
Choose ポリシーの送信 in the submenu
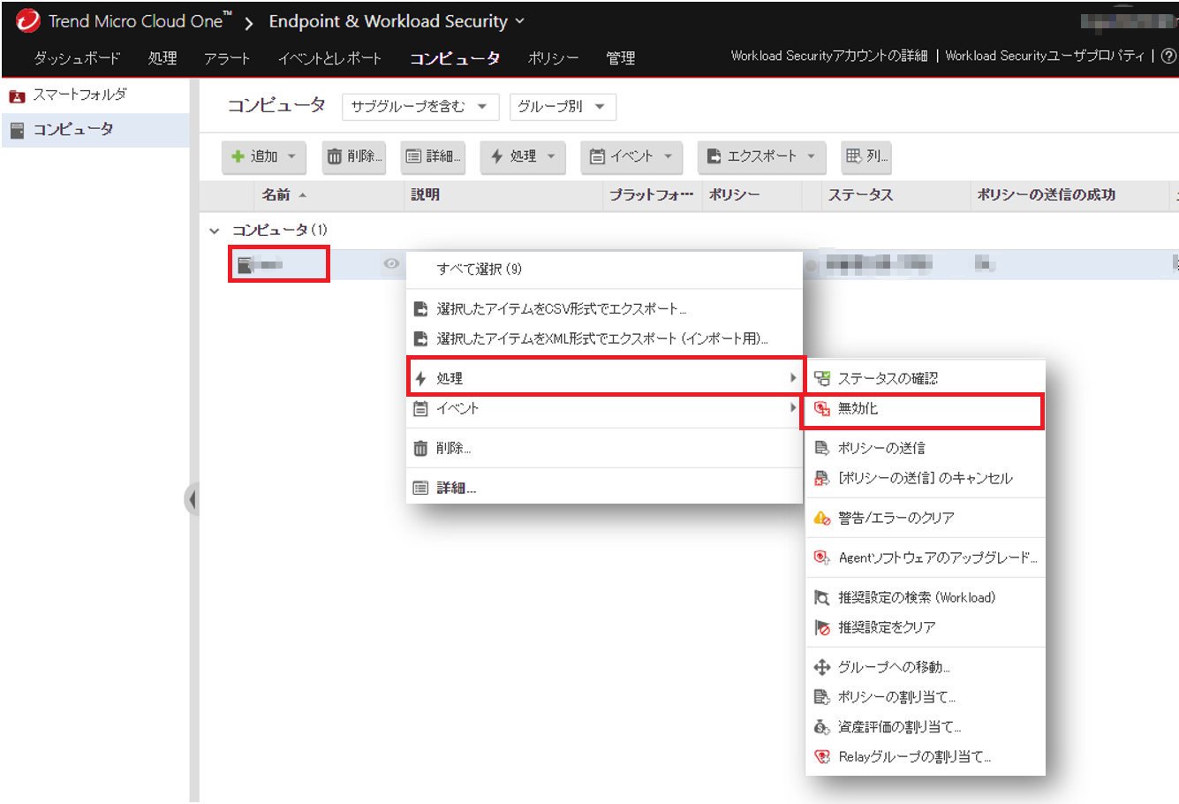[x=881, y=448]
